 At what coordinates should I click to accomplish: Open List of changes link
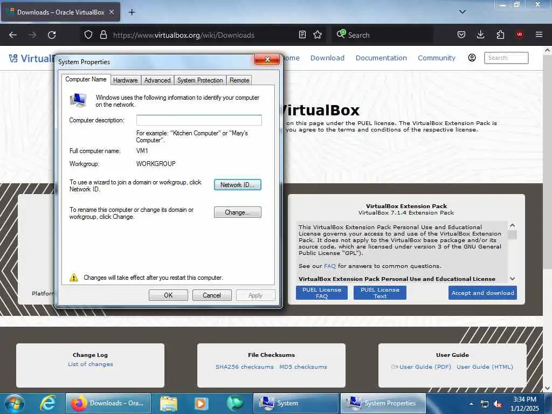(91, 364)
